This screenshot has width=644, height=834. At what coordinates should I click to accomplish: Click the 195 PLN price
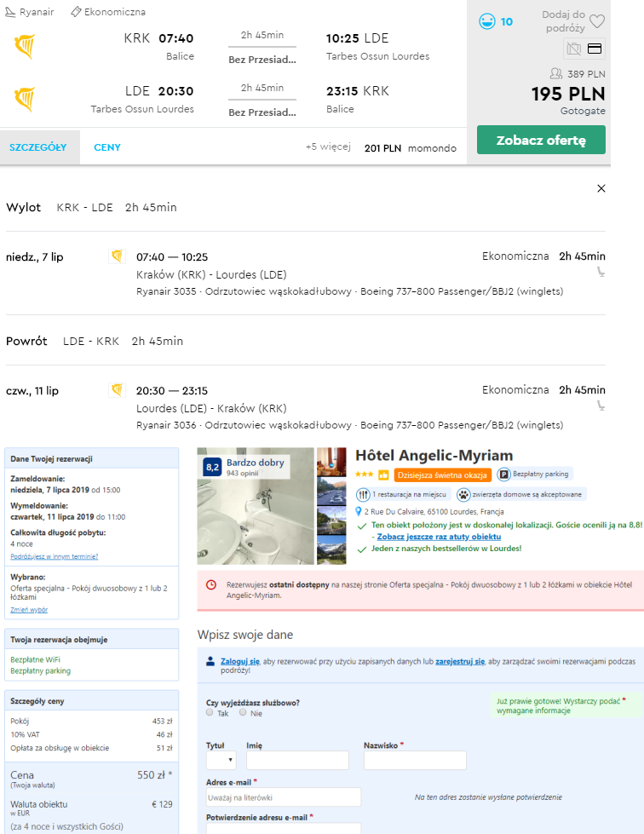pos(568,95)
